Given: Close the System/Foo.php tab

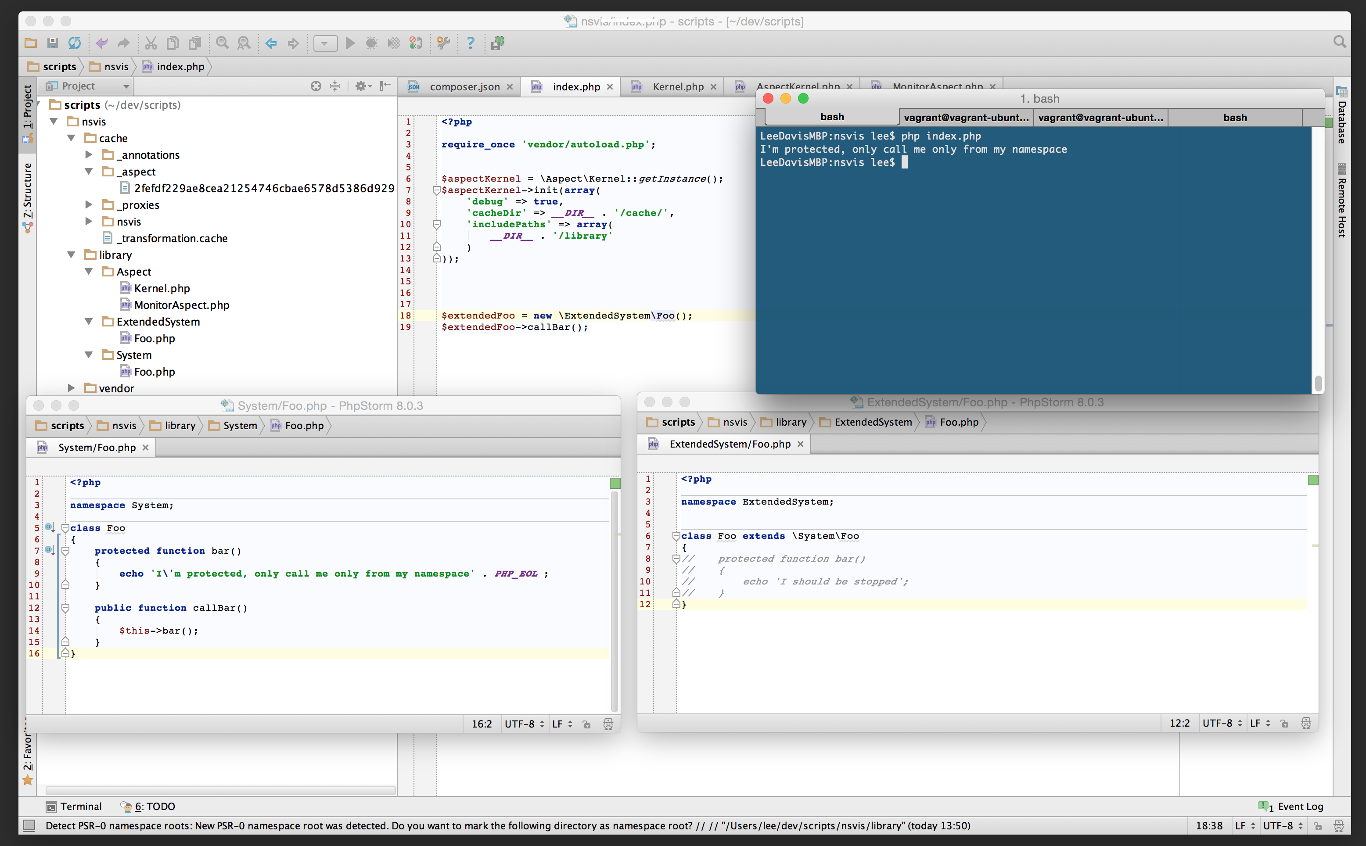Looking at the screenshot, I should [x=145, y=448].
